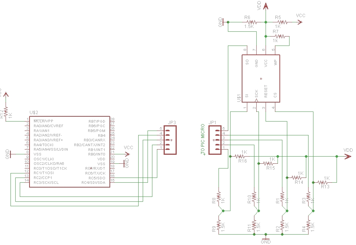Viewport: 356px width, 245px height.
Task: Select the R16 resistor label
Action: point(242,161)
